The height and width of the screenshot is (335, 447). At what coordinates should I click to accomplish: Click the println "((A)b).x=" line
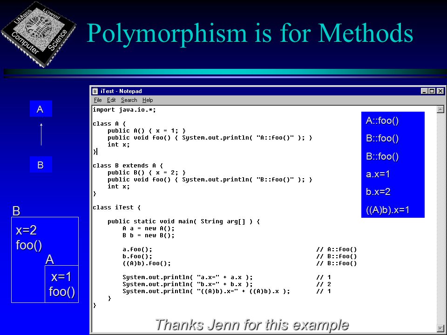[x=206, y=291]
